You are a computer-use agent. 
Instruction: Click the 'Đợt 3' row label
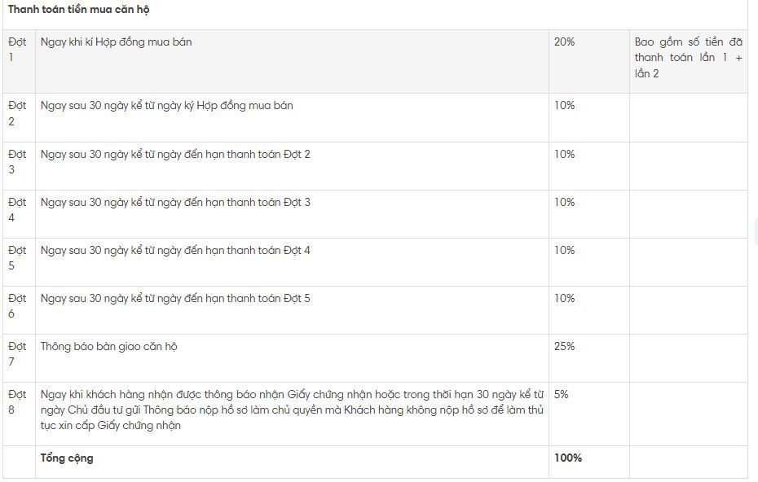tap(17, 162)
